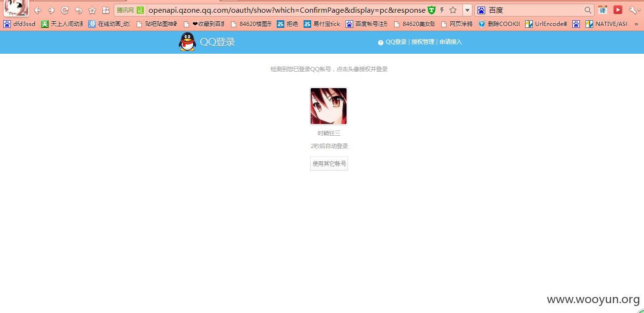The height and width of the screenshot is (313, 644).
Task: Open the 易付宝tick bookmark
Action: click(322, 24)
